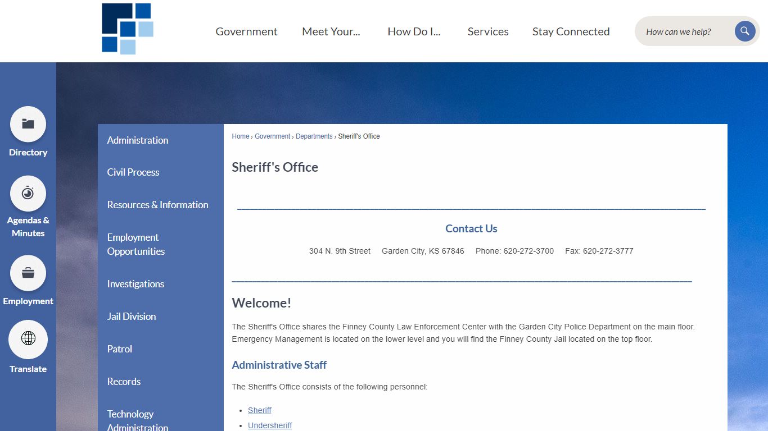768x431 pixels.
Task: Click the Employment label under the briefcase
Action: click(28, 301)
